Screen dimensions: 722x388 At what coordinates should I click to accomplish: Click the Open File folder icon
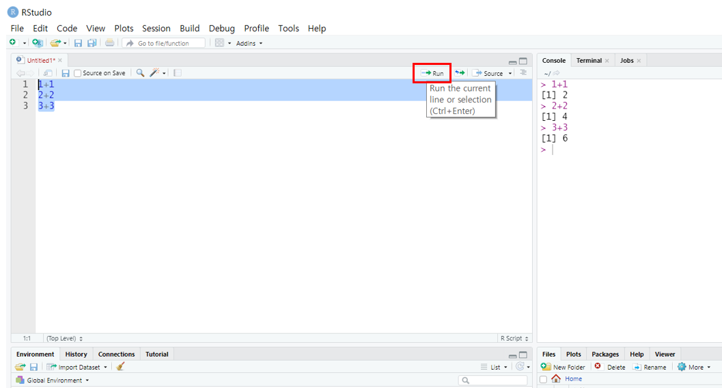click(x=55, y=43)
